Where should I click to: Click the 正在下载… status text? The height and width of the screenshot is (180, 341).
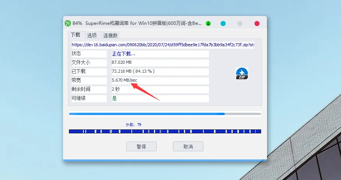[x=124, y=54]
